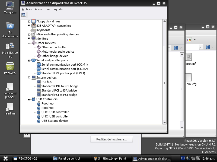Click the Ir go button in rightmost window

[210, 48]
